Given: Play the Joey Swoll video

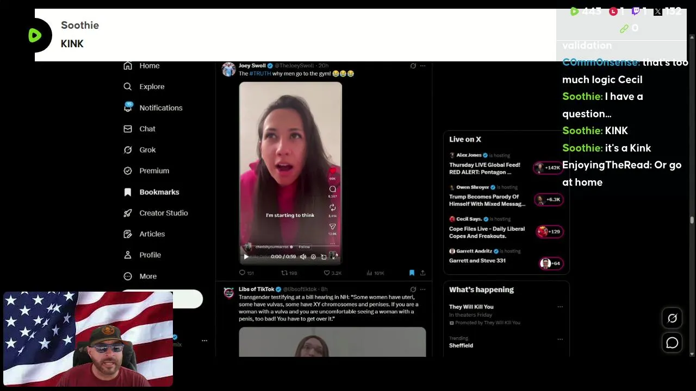Looking at the screenshot, I should 246,256.
